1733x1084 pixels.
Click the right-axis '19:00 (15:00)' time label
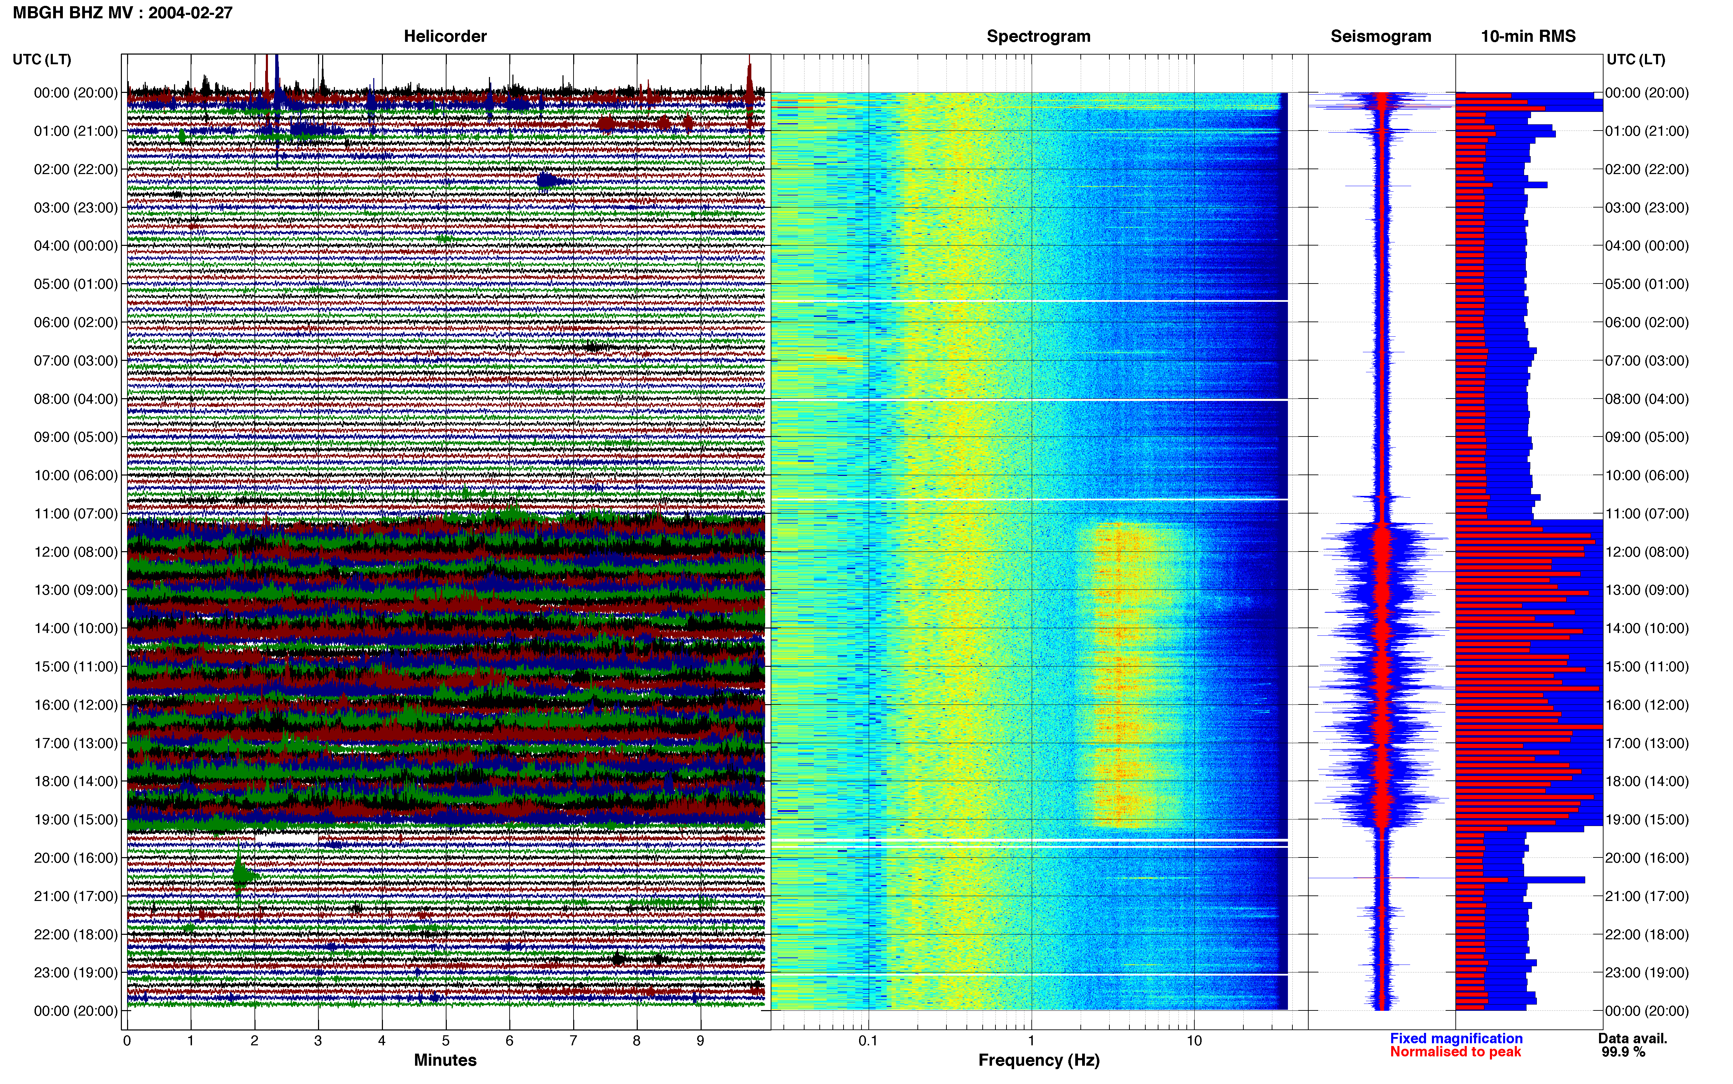(x=1647, y=819)
